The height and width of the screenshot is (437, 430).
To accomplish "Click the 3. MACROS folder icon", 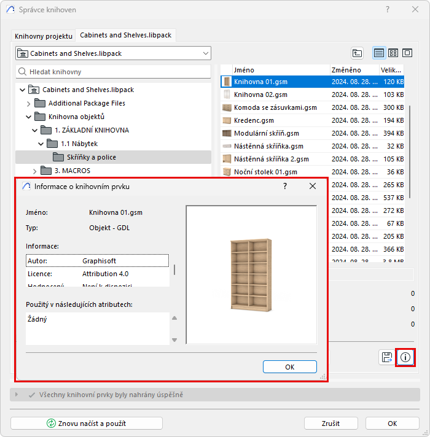I will coord(46,170).
